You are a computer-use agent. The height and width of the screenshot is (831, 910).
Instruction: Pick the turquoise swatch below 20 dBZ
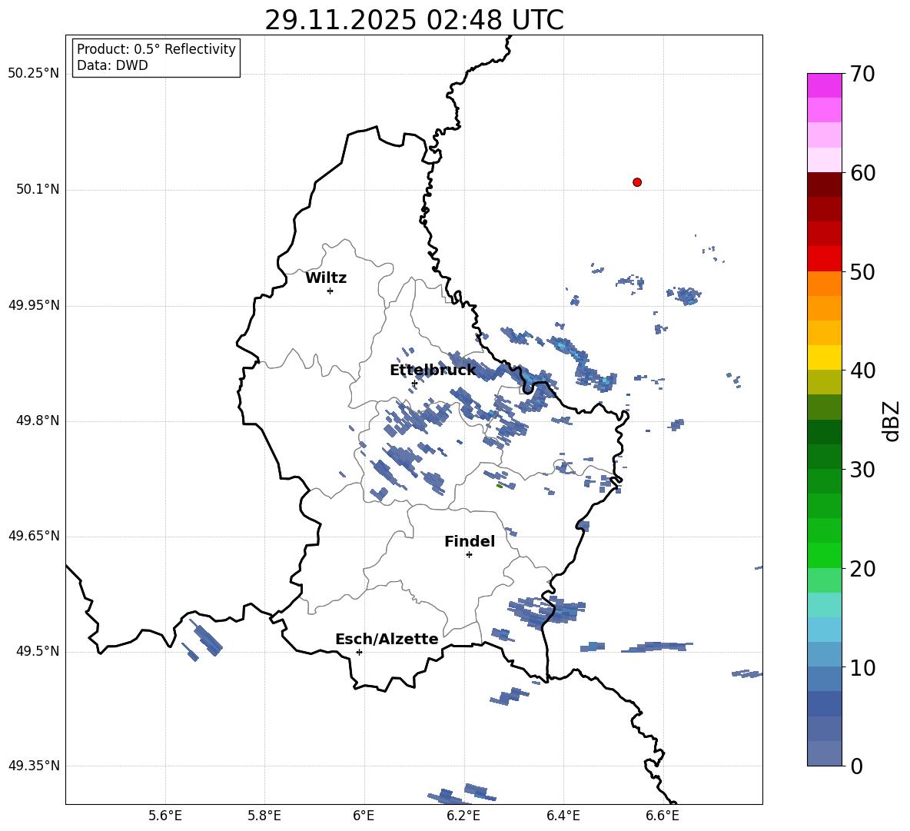coord(824,605)
